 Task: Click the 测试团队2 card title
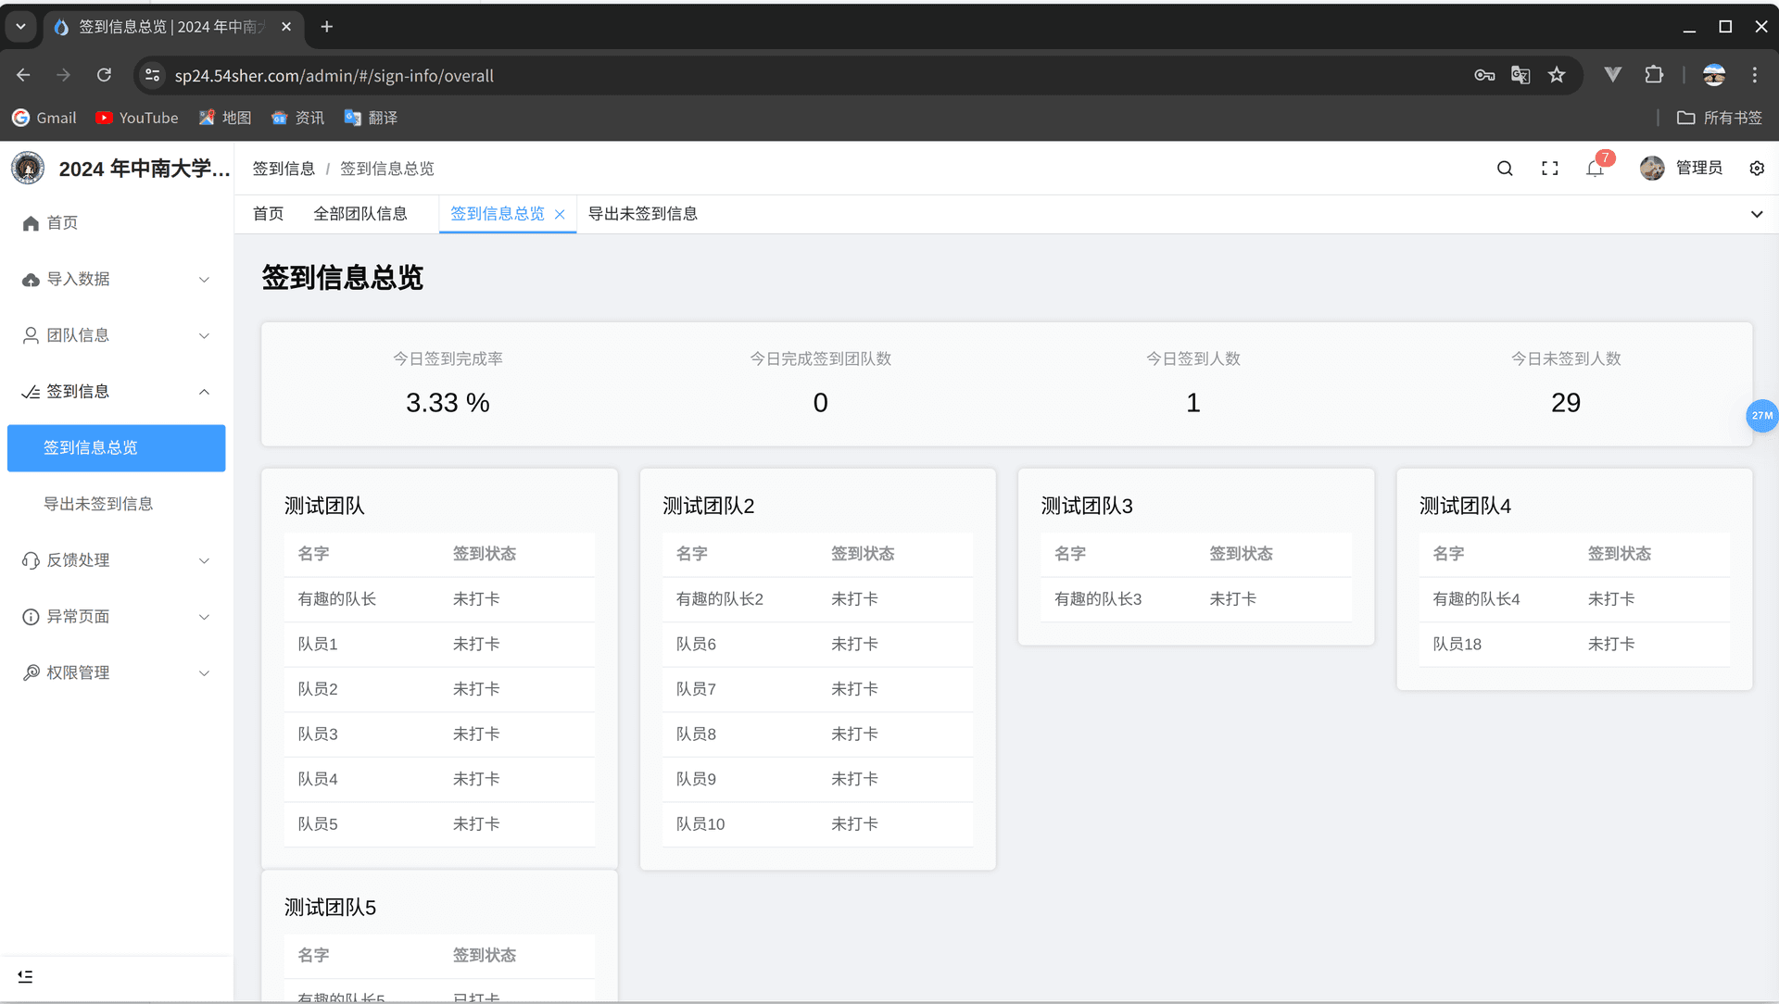point(709,506)
